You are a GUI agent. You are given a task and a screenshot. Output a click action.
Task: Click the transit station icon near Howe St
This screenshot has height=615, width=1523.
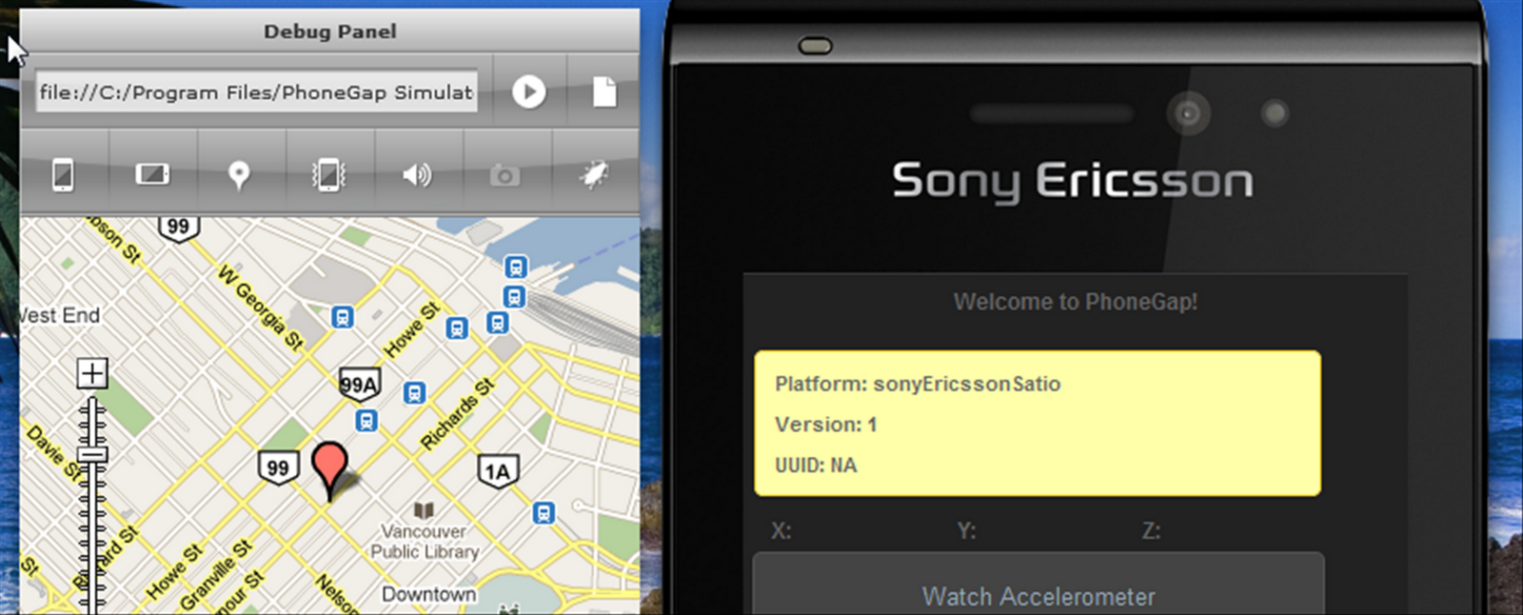[457, 328]
